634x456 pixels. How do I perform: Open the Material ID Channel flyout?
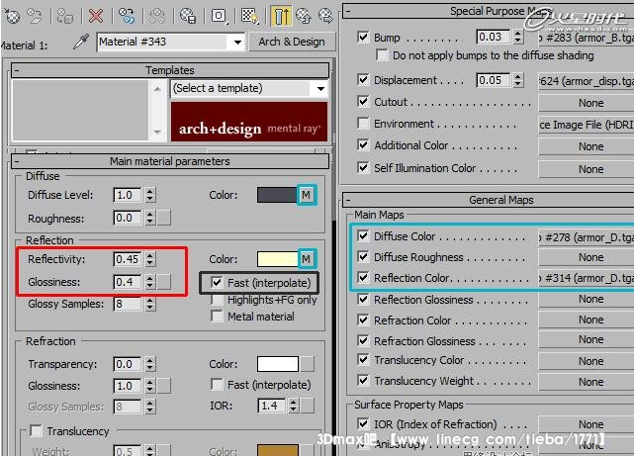pos(220,16)
